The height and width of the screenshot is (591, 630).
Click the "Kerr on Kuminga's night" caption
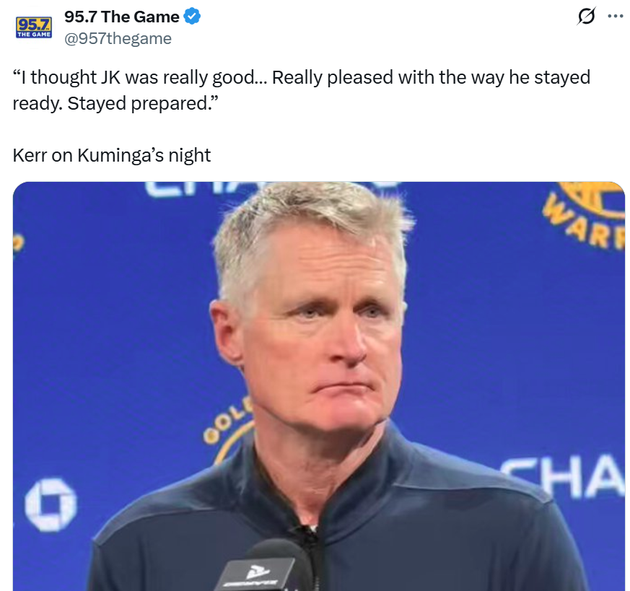pos(112,155)
